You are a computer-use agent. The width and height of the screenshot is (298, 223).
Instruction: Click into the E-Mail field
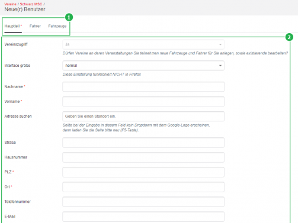pyautogui.click(x=143, y=216)
